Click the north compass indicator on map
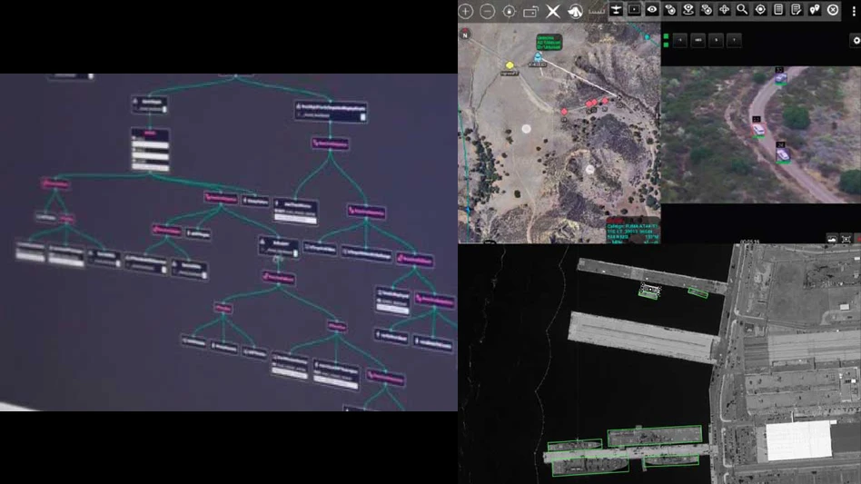 [465, 35]
